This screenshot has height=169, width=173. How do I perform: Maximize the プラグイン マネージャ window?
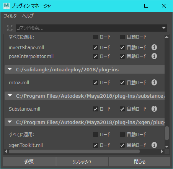pos(146,6)
